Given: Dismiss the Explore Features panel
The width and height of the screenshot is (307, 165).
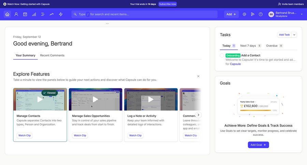Looking at the screenshot, I should 198,76.
